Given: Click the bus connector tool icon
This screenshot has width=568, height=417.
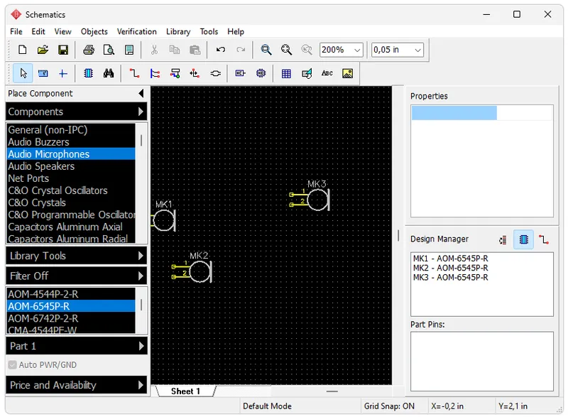Looking at the screenshot, I should pos(175,74).
